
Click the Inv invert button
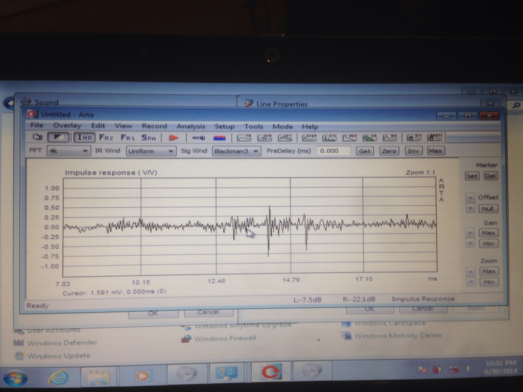point(413,151)
